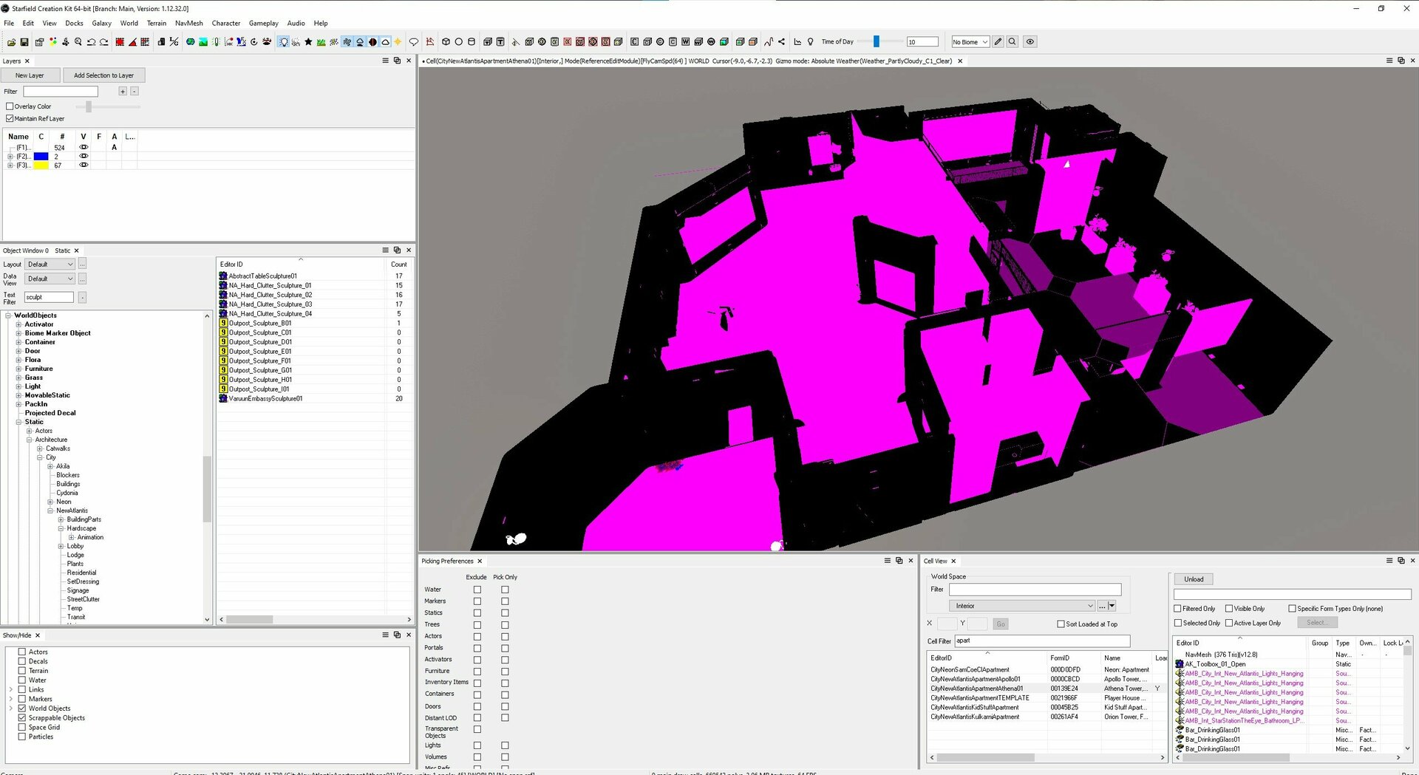1419x775 pixels.
Task: Check Water Exclude box in Picking Preferences
Action: (477, 590)
